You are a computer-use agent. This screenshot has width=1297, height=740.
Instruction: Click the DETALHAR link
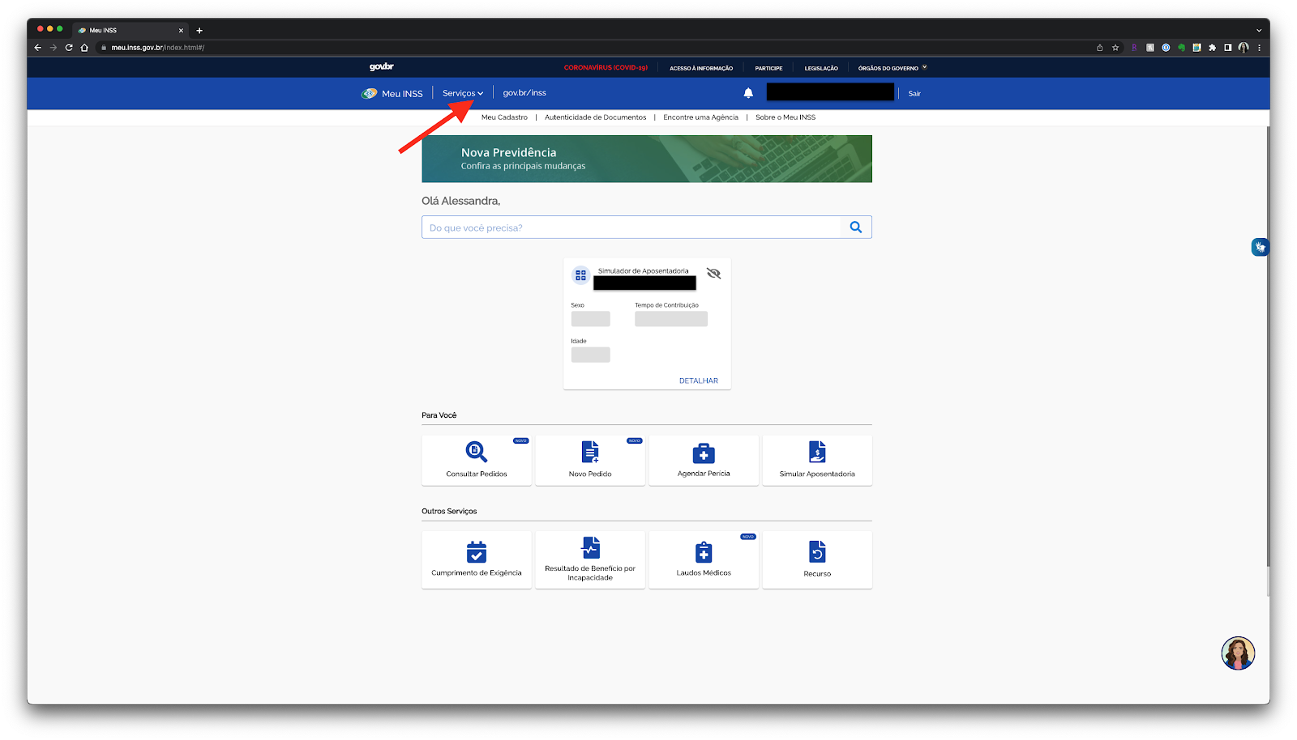coord(699,381)
